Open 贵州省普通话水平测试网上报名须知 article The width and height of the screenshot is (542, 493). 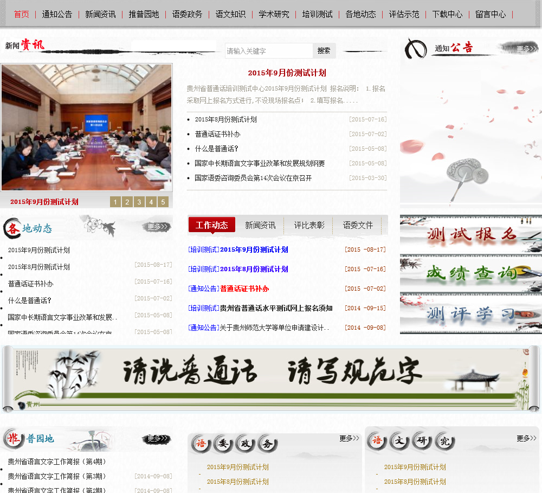pyautogui.click(x=276, y=308)
